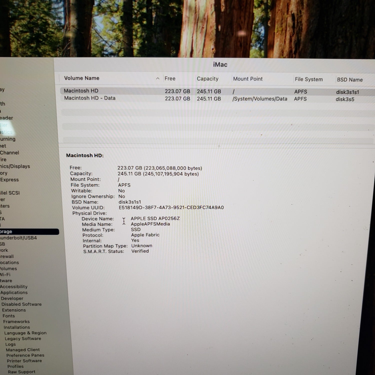
Task: Open Thunderbolt/USB4 in the sidebar
Action: [18, 238]
